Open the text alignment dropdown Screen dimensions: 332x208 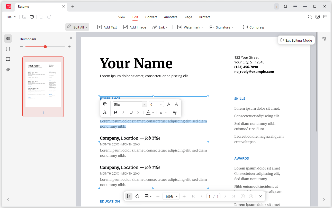[x=163, y=112]
